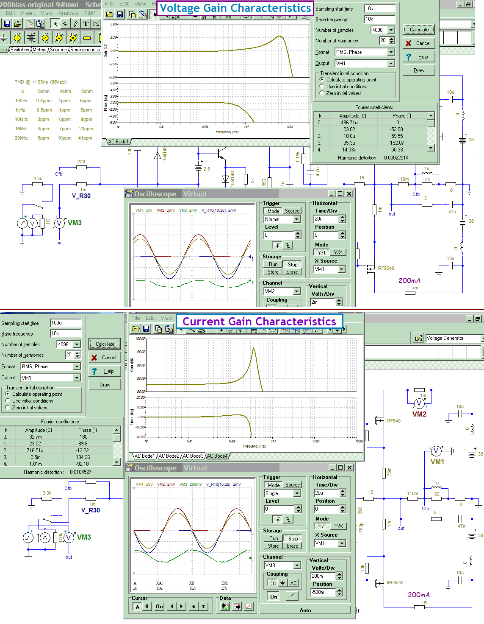
Task: Select 'Calculate operating point' in upper Fourier dialog
Action: coord(348,80)
